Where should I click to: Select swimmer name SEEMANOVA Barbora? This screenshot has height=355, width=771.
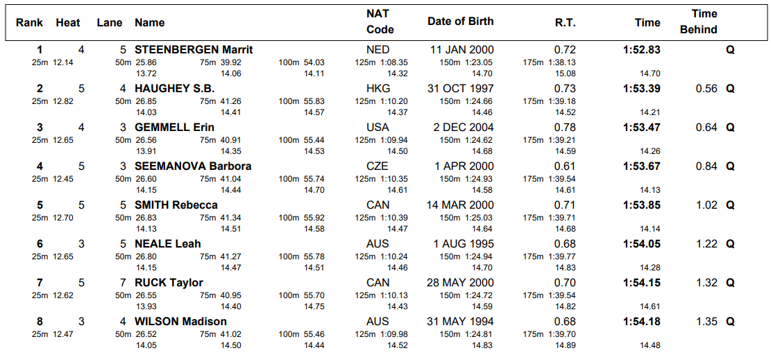193,166
